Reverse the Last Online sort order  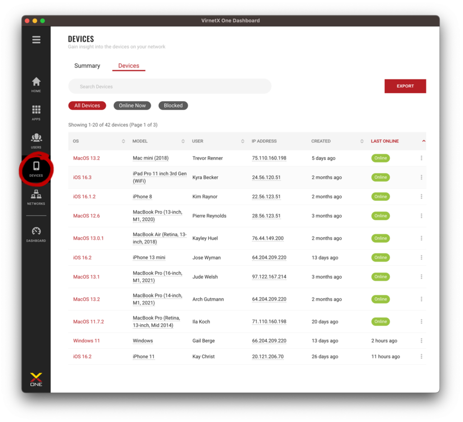tap(424, 141)
